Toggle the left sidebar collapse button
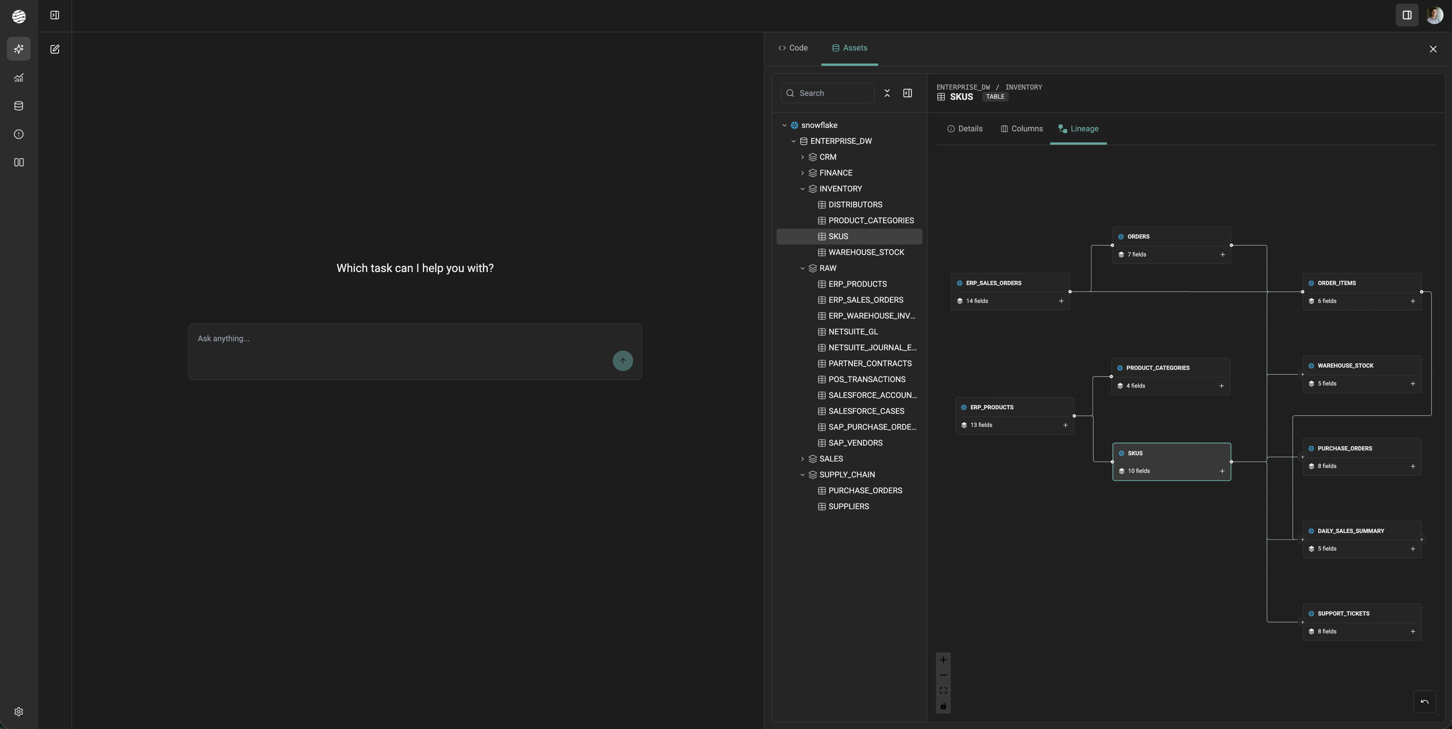Image resolution: width=1452 pixels, height=729 pixels. [x=55, y=15]
